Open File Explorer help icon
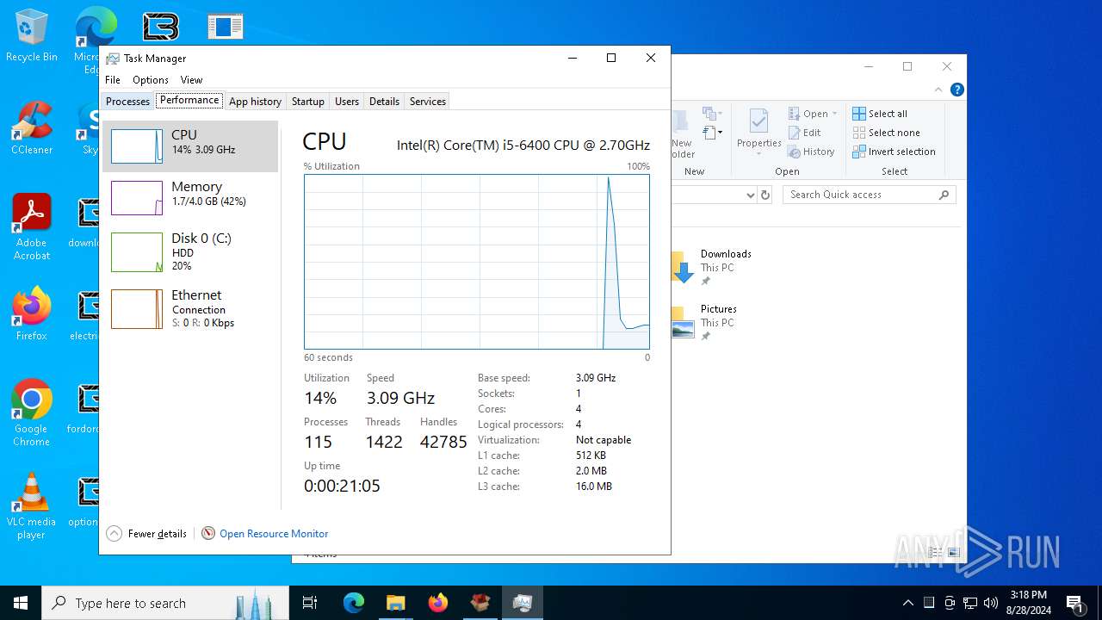1102x620 pixels. (x=957, y=90)
